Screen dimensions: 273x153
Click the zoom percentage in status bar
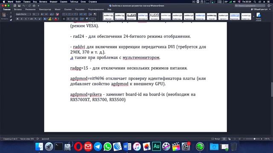tap(267, 139)
